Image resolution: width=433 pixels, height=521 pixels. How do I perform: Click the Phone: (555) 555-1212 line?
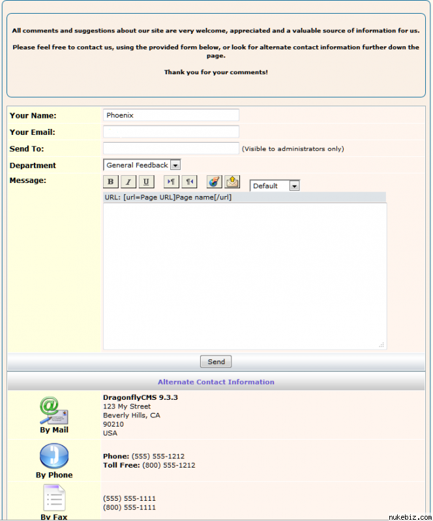143,457
